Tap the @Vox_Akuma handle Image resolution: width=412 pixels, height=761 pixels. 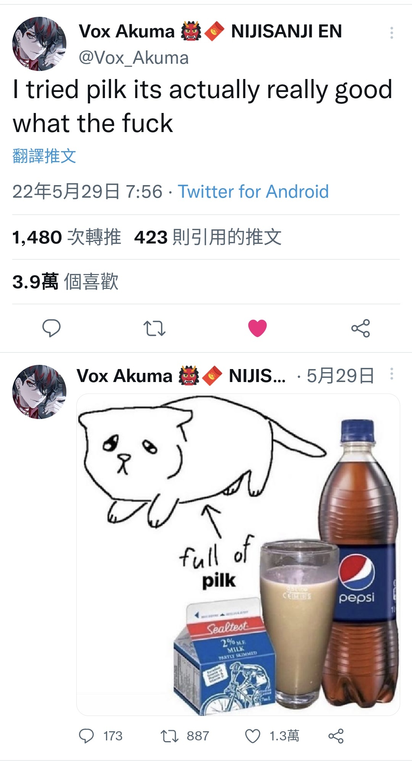(x=134, y=58)
